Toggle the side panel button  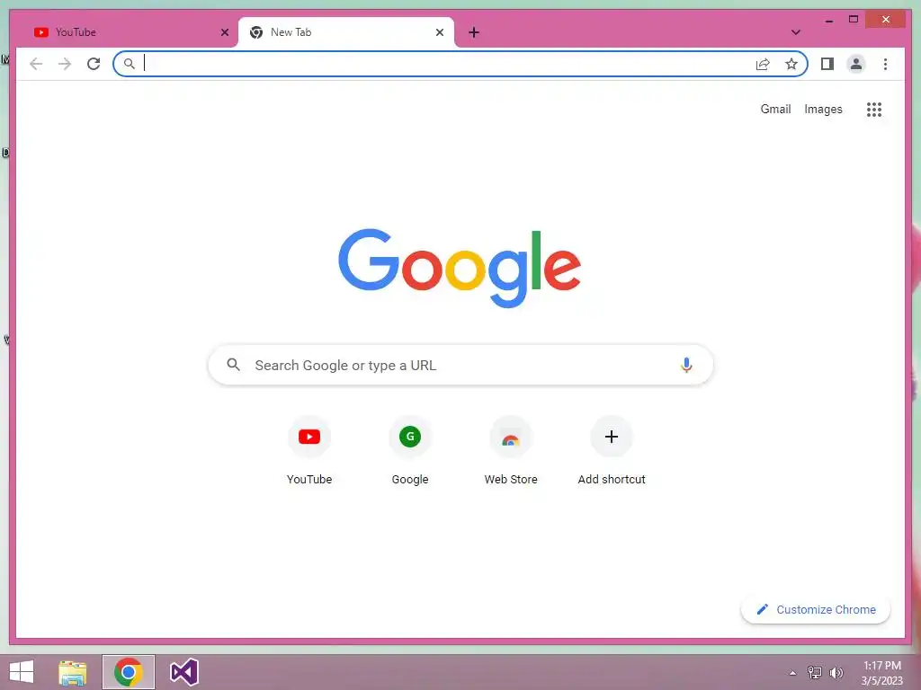[827, 64]
